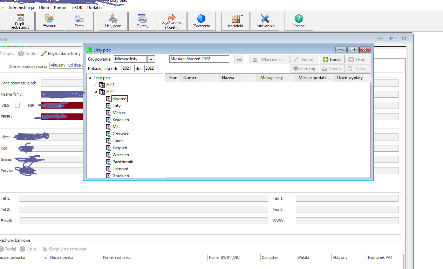Open the Zdarzenia toolbar icon
This screenshot has height=269, width=443.
click(x=202, y=21)
